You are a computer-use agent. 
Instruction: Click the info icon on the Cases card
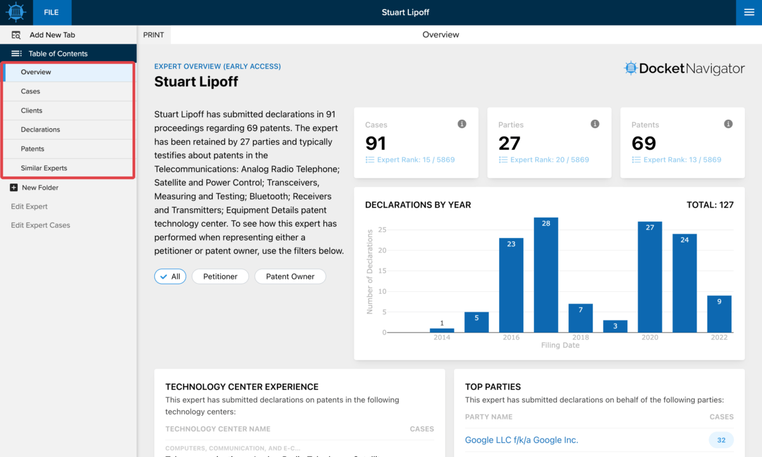[462, 124]
